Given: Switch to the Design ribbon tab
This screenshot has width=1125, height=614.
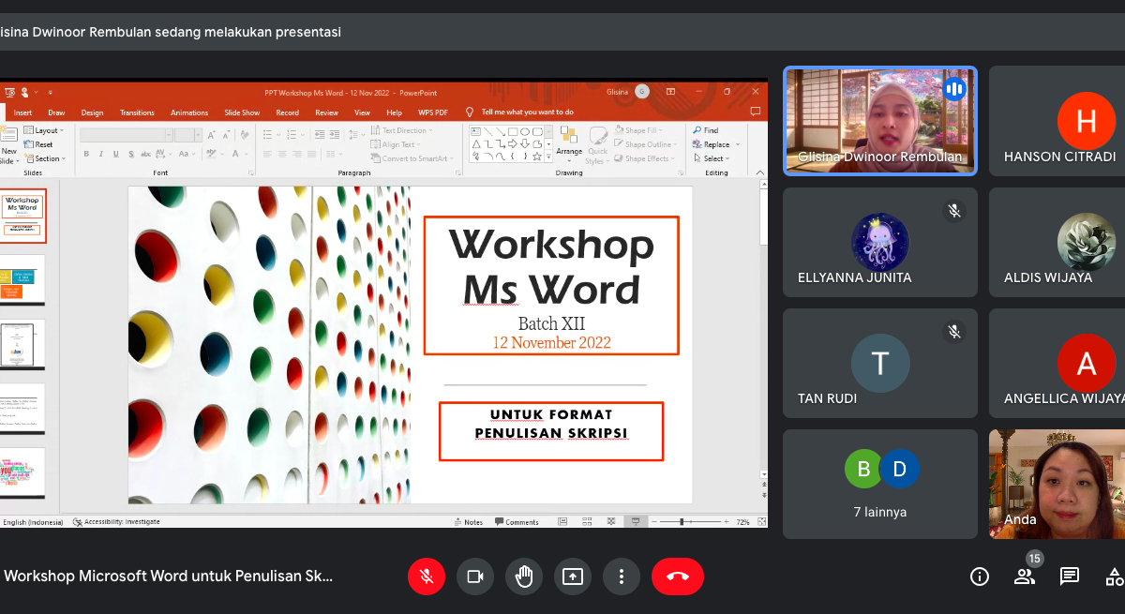Looking at the screenshot, I should (92, 112).
